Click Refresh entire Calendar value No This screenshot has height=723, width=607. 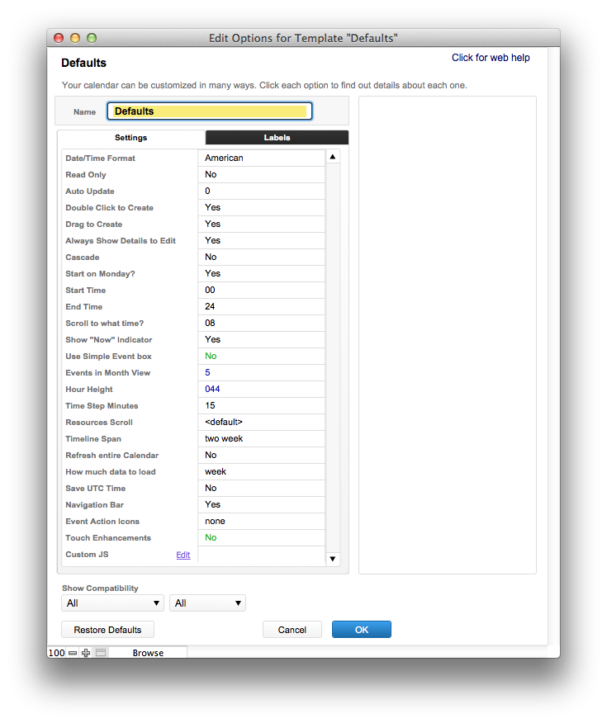pos(262,455)
